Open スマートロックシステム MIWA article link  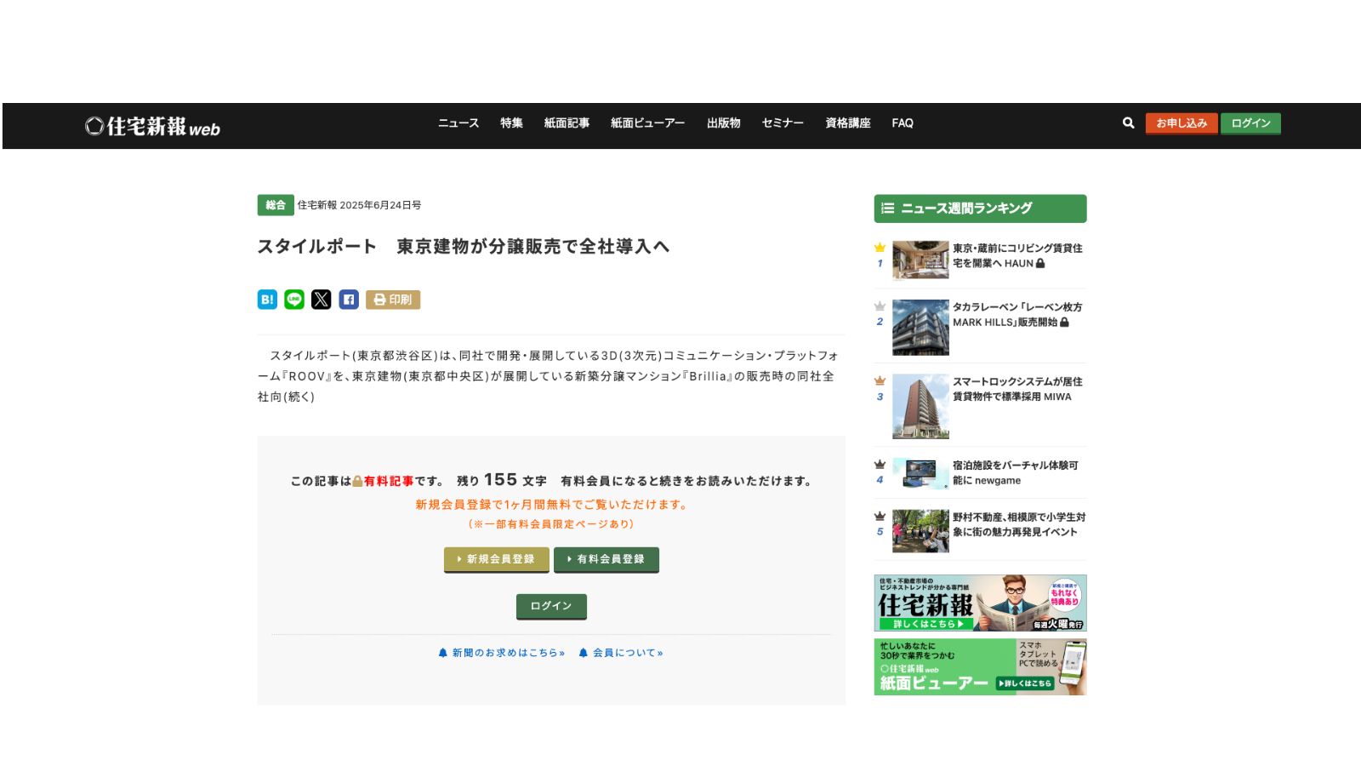tap(1017, 389)
